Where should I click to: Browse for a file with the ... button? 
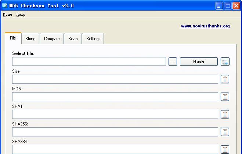pos(173,61)
